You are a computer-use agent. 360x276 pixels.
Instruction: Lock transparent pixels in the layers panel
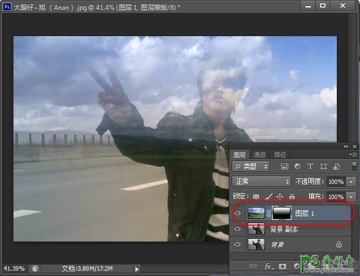point(256,197)
